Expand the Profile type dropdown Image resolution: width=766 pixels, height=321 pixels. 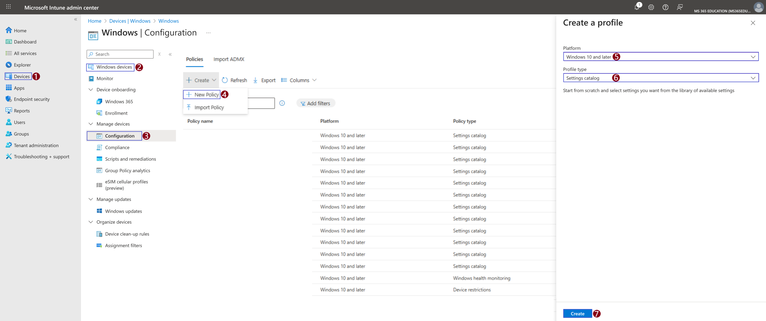(x=661, y=78)
